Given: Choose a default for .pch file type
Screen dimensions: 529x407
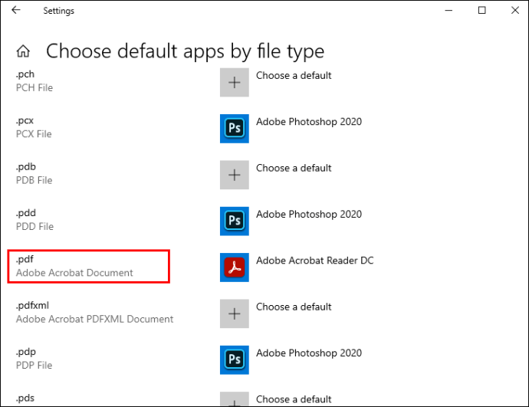Looking at the screenshot, I should point(294,76).
